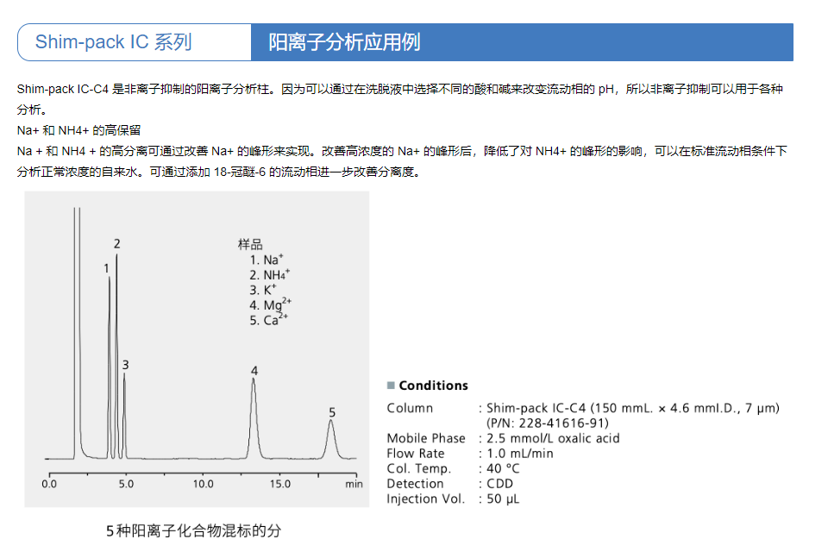Image resolution: width=828 pixels, height=552 pixels.
Task: Click the caption 5种阳离子化合物混标的分
Action: coord(193,530)
